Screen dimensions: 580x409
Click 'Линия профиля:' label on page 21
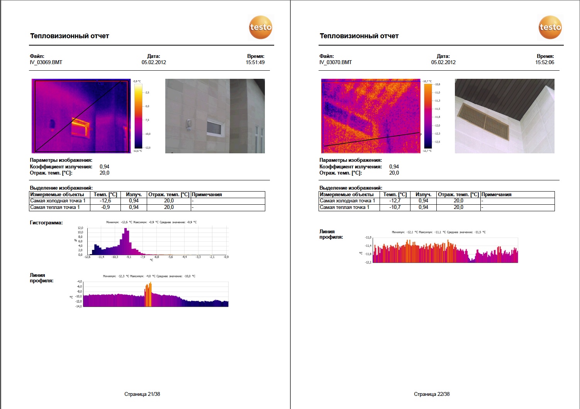click(x=42, y=278)
